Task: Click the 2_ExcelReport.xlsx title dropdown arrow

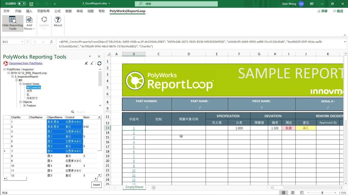Action: point(109,4)
